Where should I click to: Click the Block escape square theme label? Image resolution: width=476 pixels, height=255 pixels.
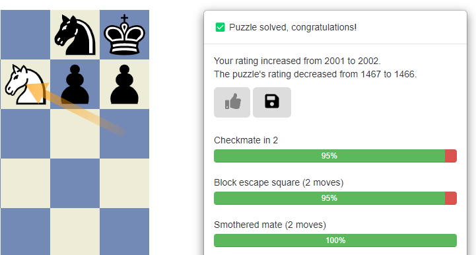pos(279,182)
